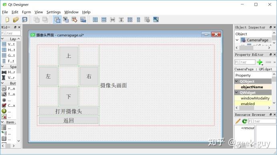Collapse the Item Views category

2,122
